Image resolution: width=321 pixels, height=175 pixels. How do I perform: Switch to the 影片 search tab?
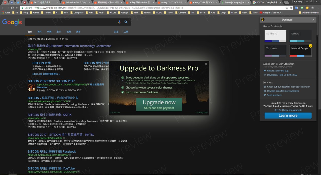tap(59, 32)
